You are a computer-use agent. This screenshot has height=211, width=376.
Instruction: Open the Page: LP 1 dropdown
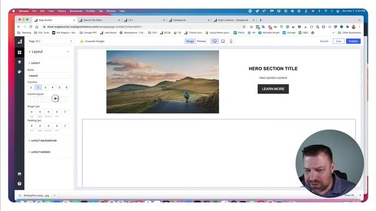point(51,41)
